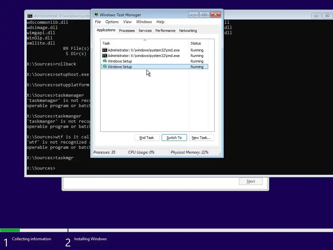
Task: Switch to the Services tab
Action: pyautogui.click(x=145, y=31)
